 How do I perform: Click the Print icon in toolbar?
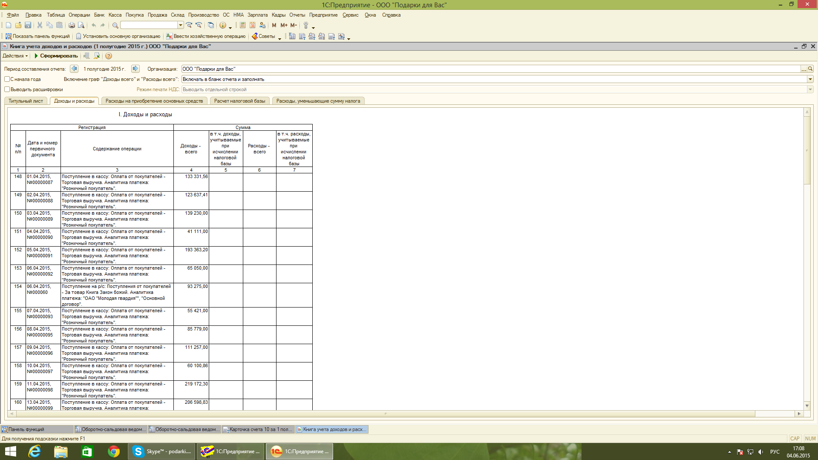point(72,26)
